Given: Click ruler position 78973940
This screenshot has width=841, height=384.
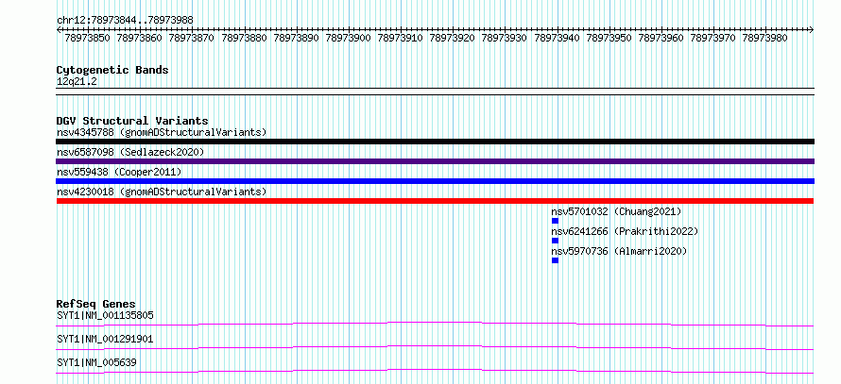Looking at the screenshot, I should click(x=557, y=38).
